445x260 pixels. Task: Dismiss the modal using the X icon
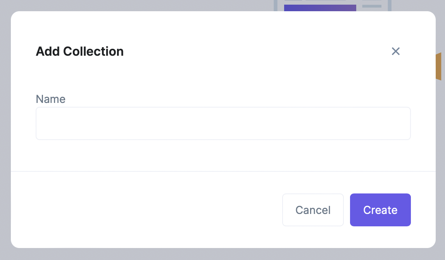click(395, 51)
